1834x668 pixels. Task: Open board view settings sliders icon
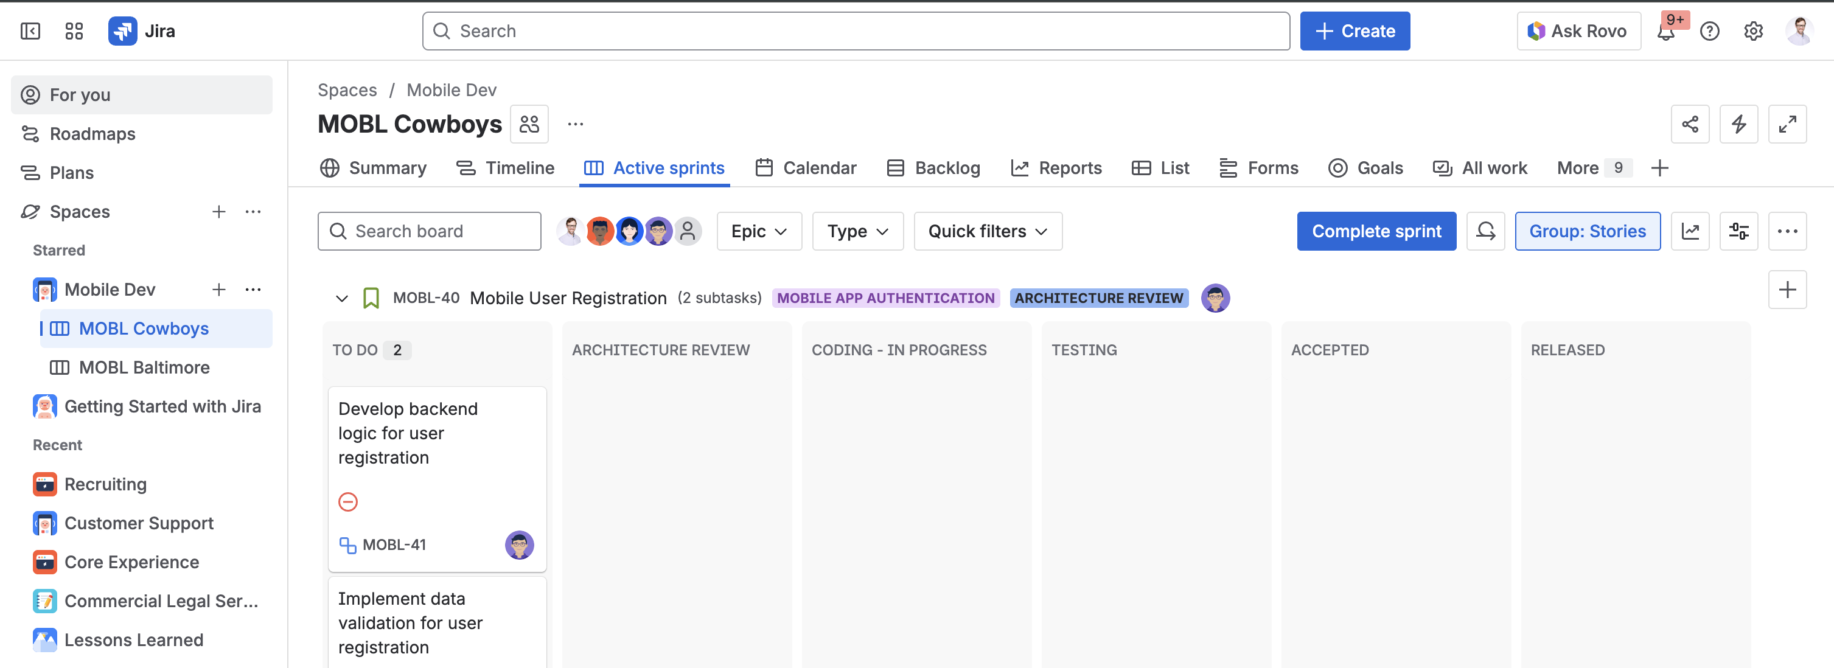1739,231
